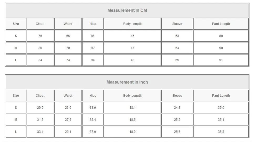Select the Sleeve header in the CM table
Image resolution: width=256 pixels, height=142 pixels.
pyautogui.click(x=177, y=24)
